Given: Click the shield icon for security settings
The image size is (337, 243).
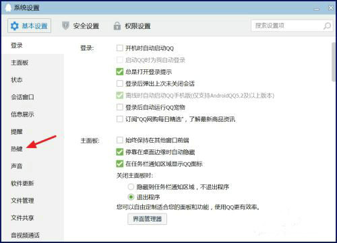Looking at the screenshot, I should tap(65, 26).
